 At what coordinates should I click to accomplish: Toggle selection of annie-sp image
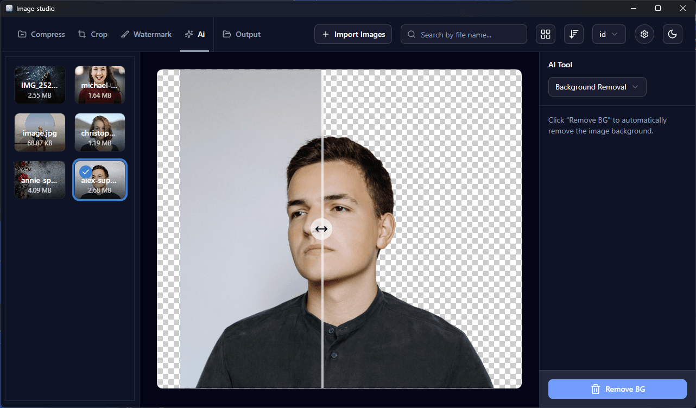(x=40, y=180)
